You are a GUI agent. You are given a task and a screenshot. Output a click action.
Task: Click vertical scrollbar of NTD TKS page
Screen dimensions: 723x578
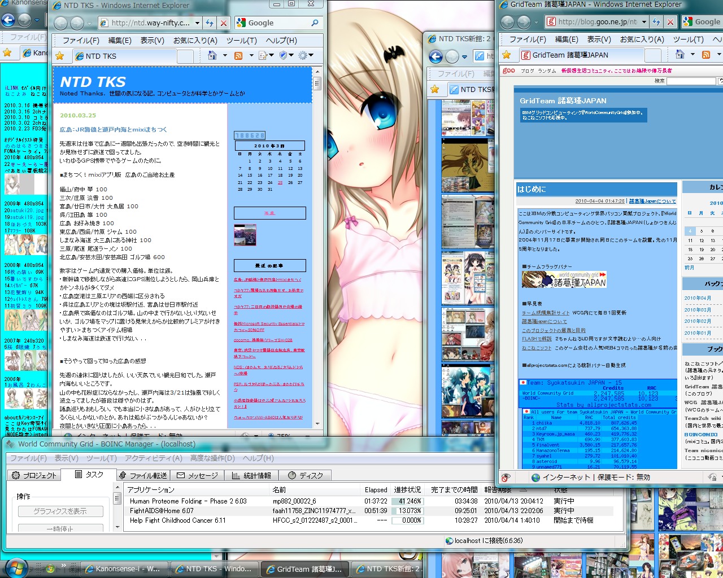317,248
